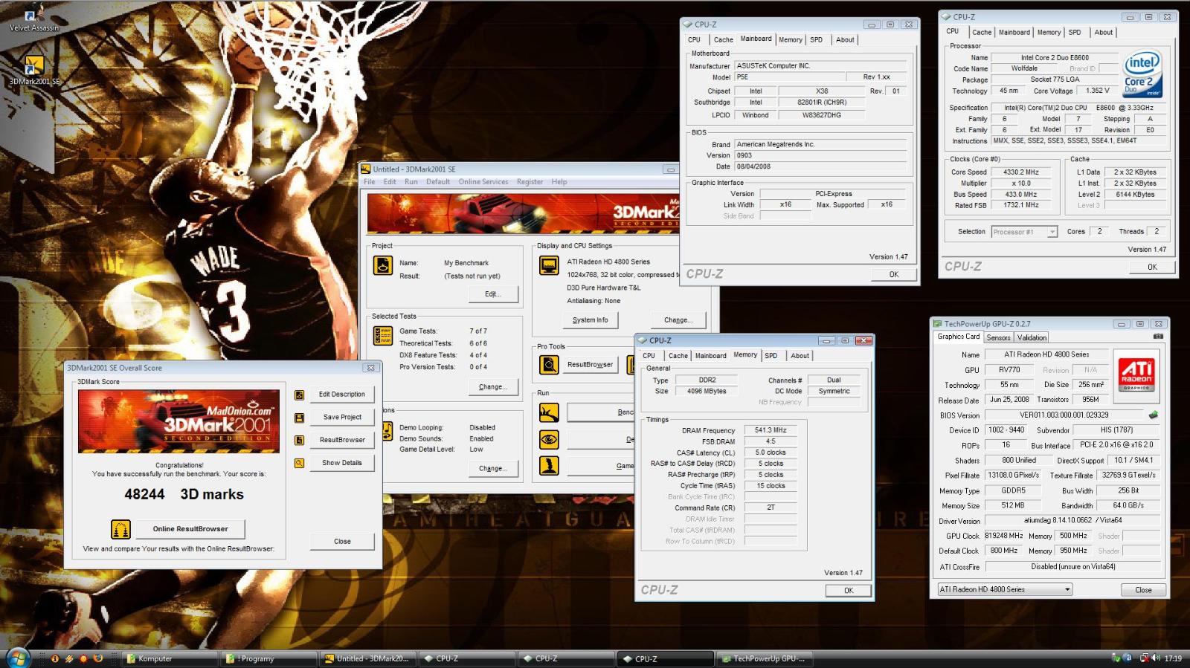
Task: Click the icon beside ResultBrowser in the Overall Score dialog
Action: [299, 440]
